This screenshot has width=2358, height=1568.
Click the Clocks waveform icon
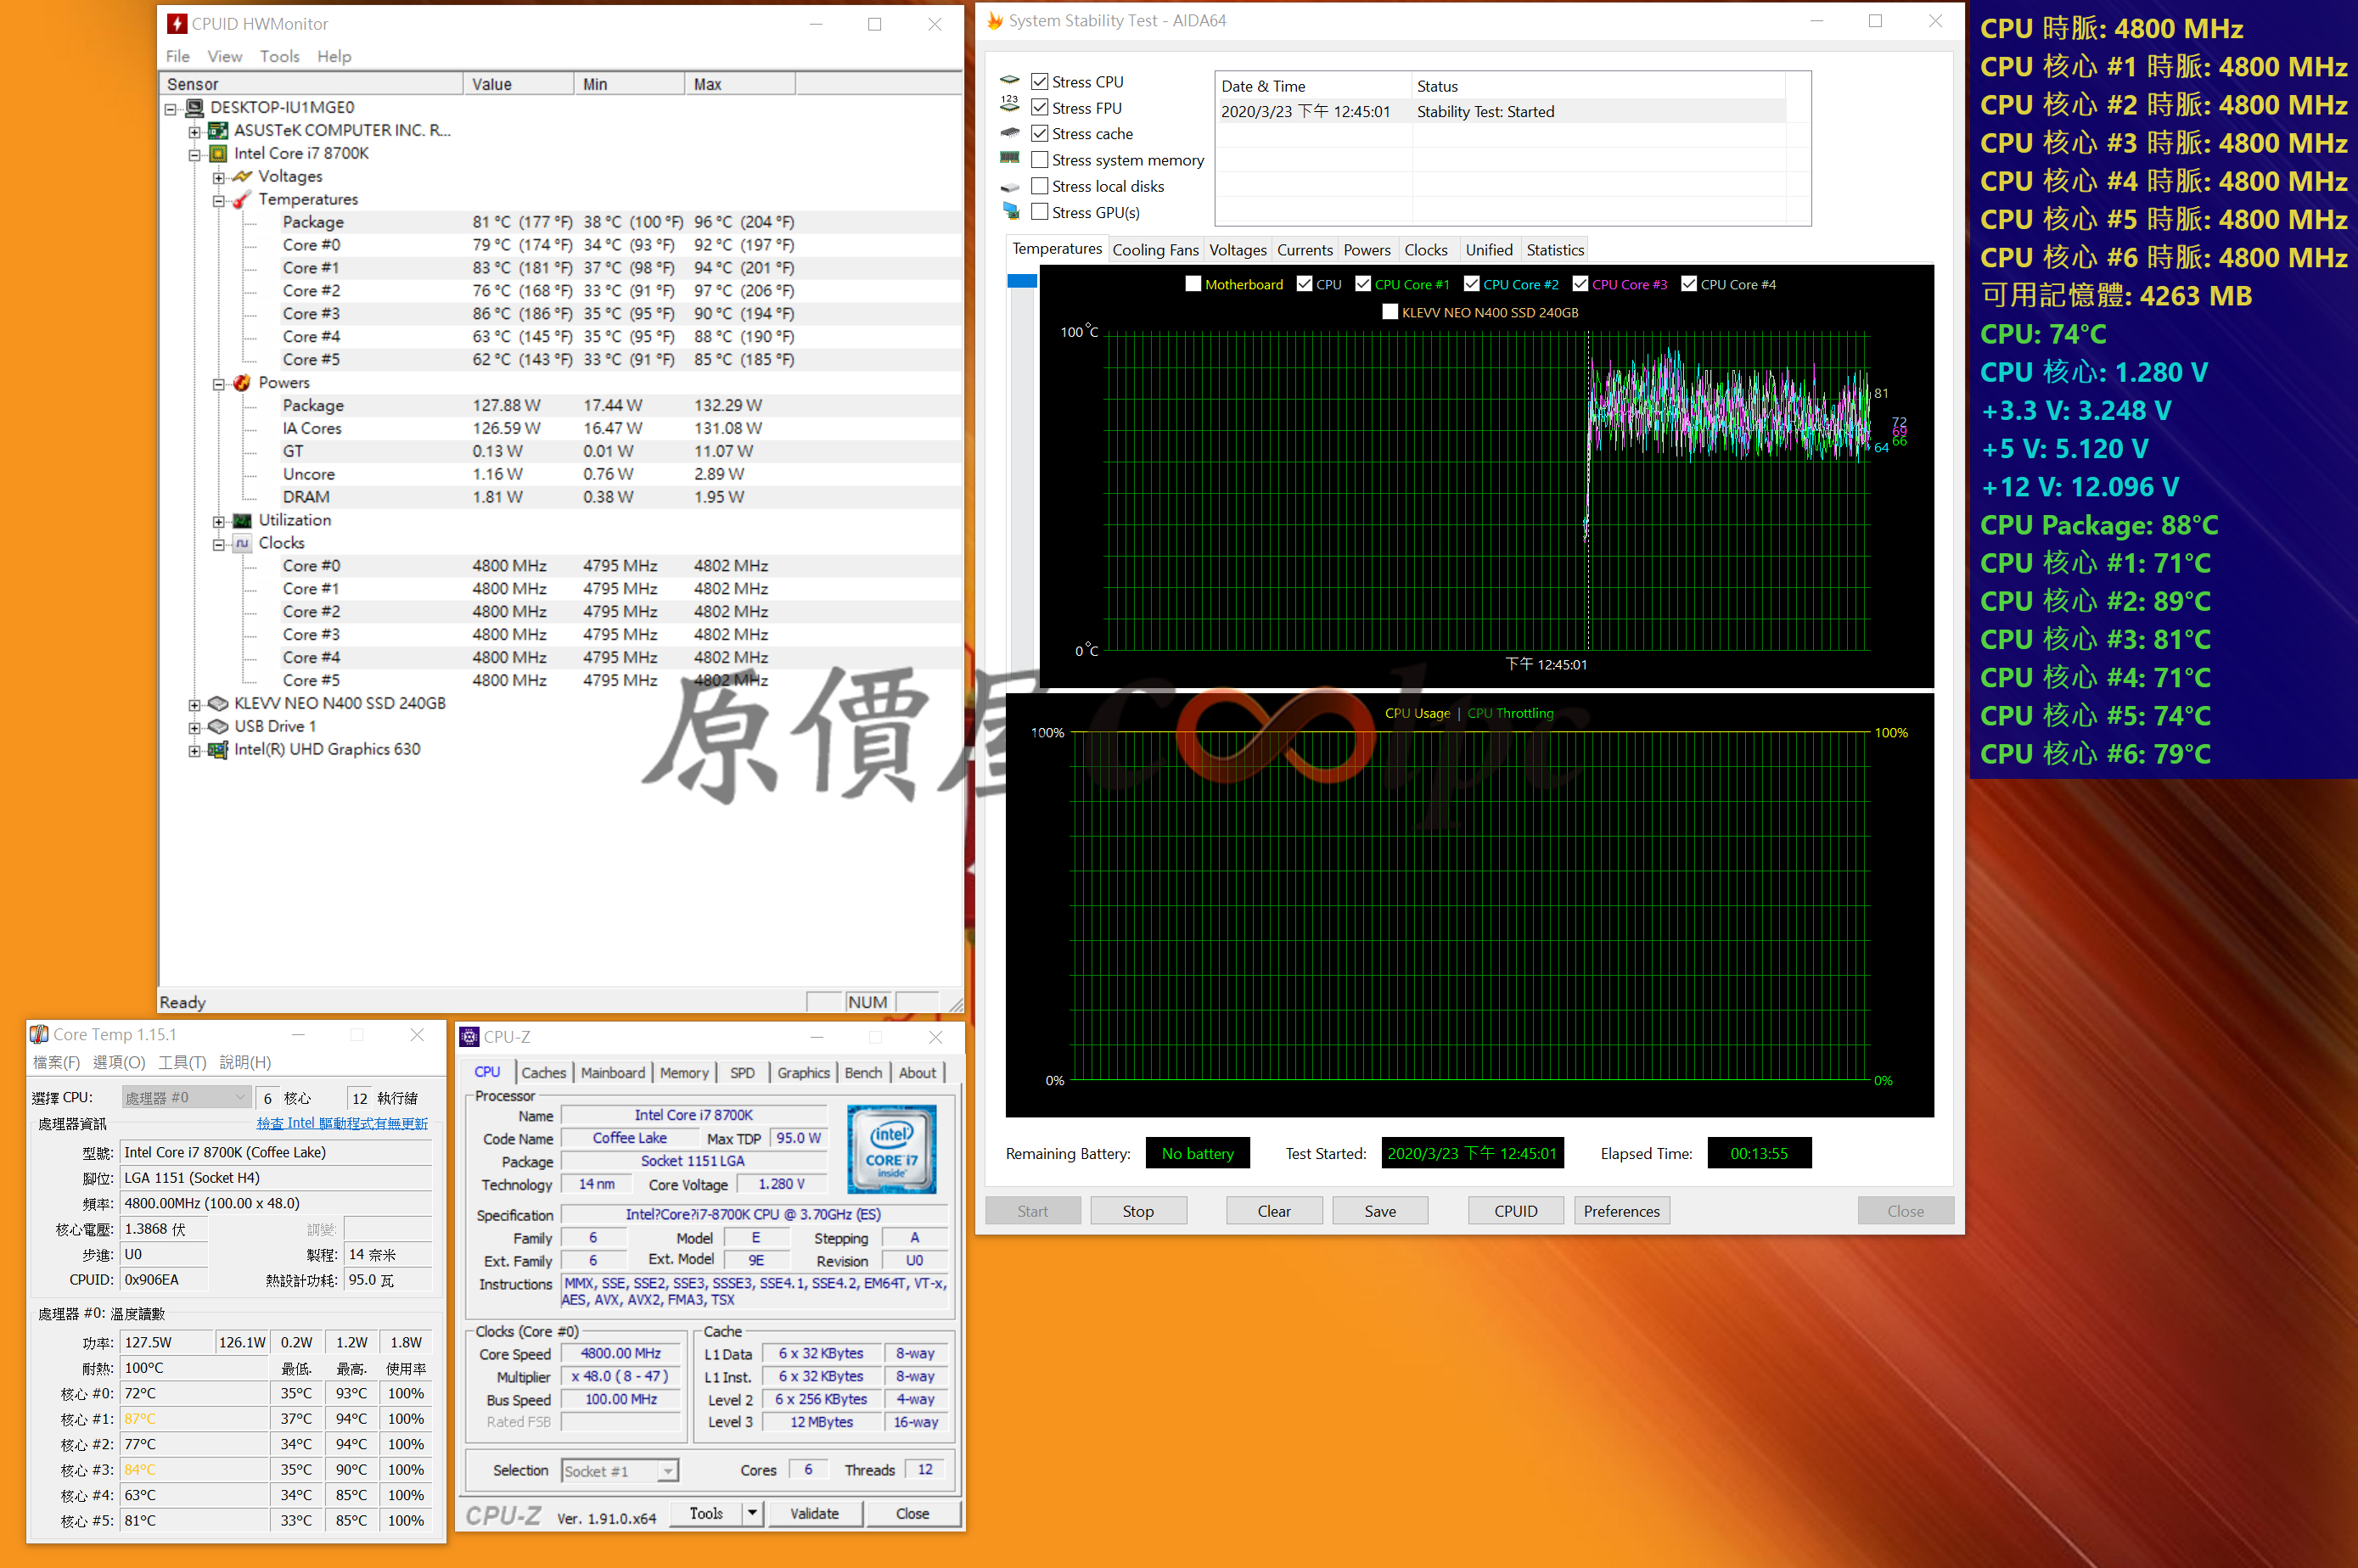pos(241,543)
